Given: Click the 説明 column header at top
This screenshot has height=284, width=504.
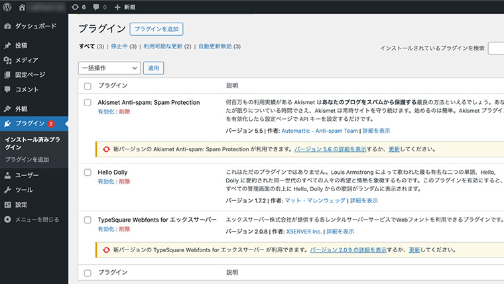Looking at the screenshot, I should 232,86.
